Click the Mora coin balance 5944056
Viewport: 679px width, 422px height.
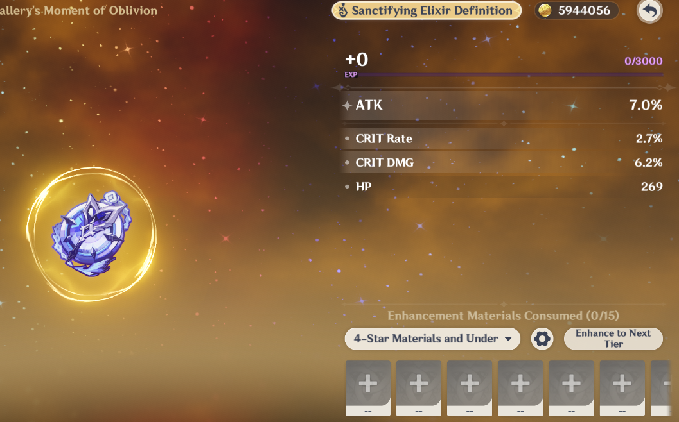(576, 10)
